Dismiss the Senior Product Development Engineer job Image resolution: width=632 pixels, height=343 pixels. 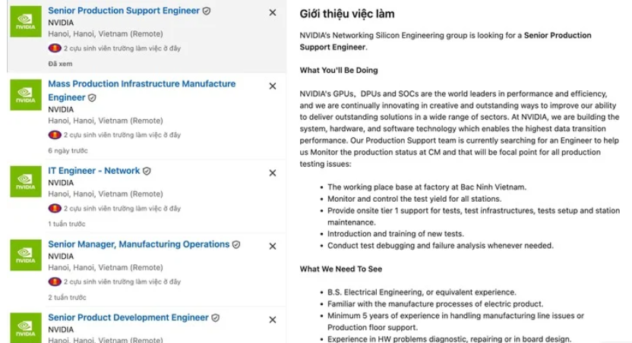(273, 319)
